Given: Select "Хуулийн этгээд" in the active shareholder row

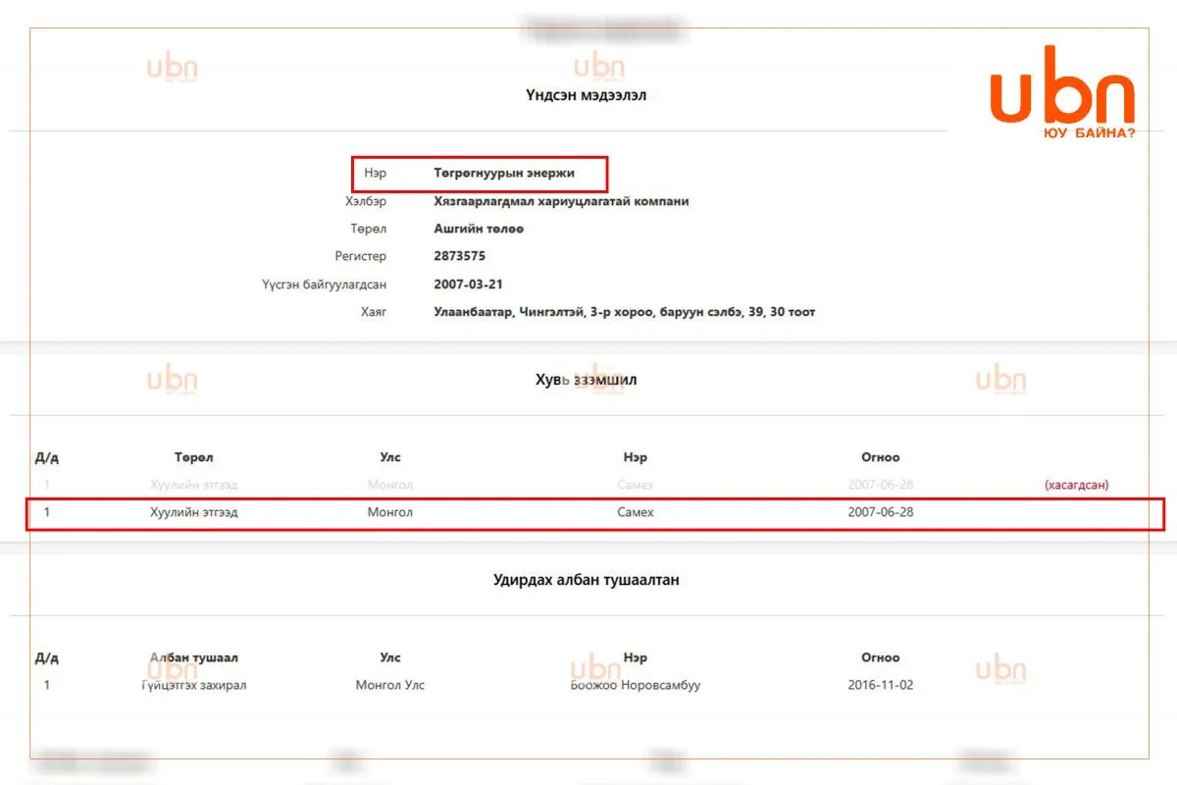Looking at the screenshot, I should tap(194, 512).
